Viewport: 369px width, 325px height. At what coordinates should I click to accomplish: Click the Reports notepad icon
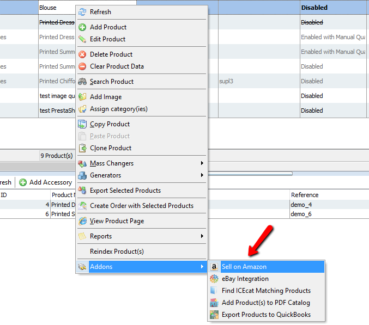pyautogui.click(x=82, y=236)
